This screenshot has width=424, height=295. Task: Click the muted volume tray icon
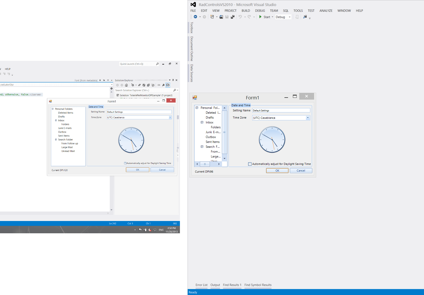pyautogui.click(x=150, y=230)
